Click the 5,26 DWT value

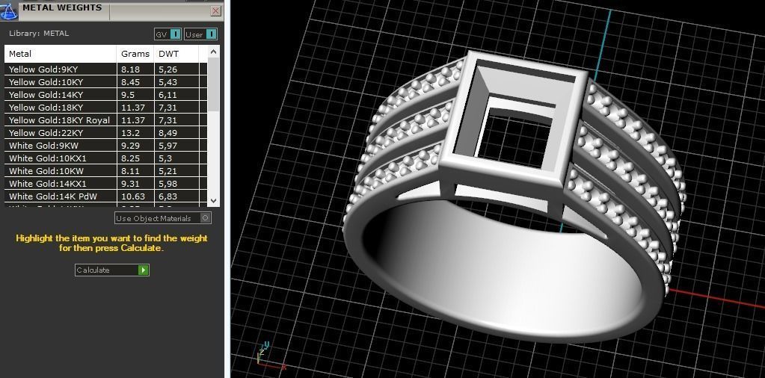point(168,69)
